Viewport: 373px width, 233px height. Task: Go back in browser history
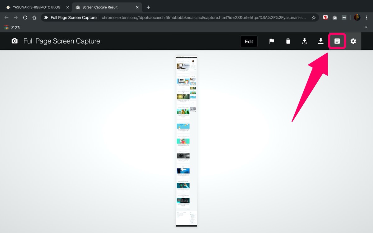(x=7, y=18)
